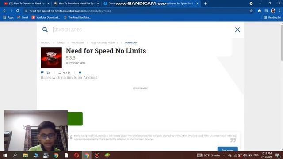
Task: Open the Android breadcrumb link
Action: click(46, 43)
